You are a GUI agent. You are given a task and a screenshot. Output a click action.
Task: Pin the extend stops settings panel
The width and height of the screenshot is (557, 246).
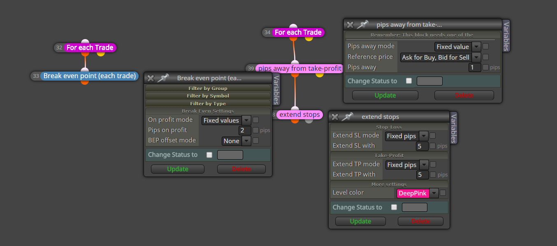pyautogui.click(x=348, y=117)
